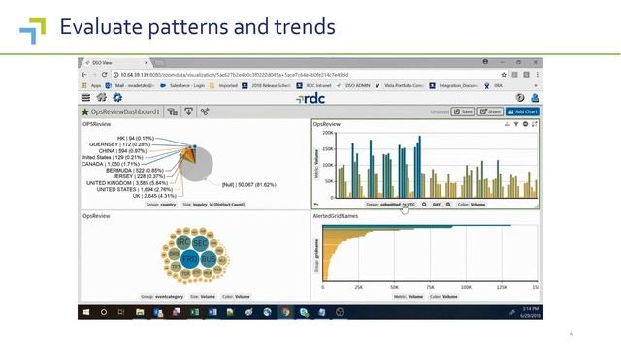This screenshot has width=621, height=349.
Task: Click the Chrome taskbar icon
Action: point(285,312)
